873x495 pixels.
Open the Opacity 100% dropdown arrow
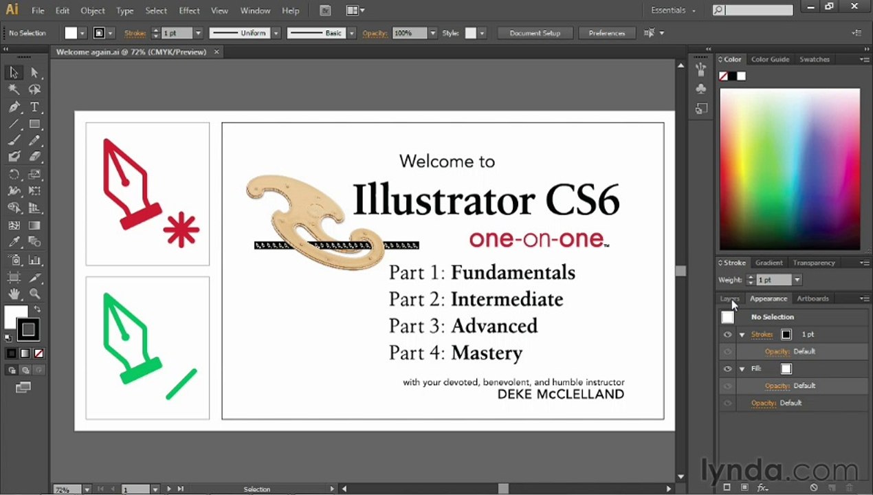click(x=432, y=33)
